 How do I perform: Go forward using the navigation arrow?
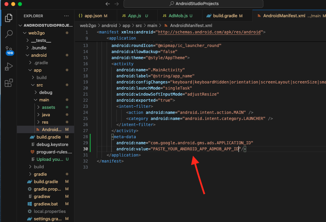116,4
